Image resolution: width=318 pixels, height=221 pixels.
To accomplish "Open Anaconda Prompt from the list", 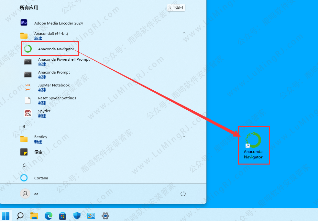I will click(54, 75).
